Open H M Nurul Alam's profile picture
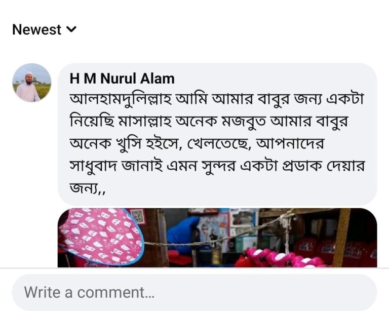Screen dimensions: 389x311 coord(31,83)
